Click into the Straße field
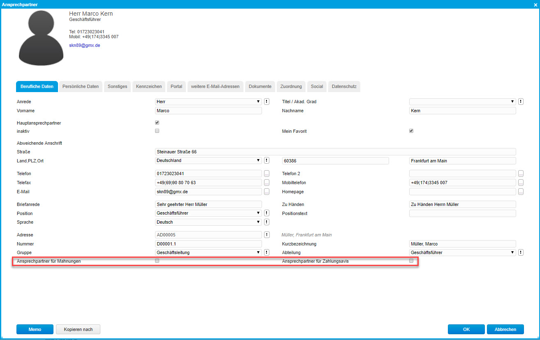The height and width of the screenshot is (340, 540). click(x=336, y=152)
